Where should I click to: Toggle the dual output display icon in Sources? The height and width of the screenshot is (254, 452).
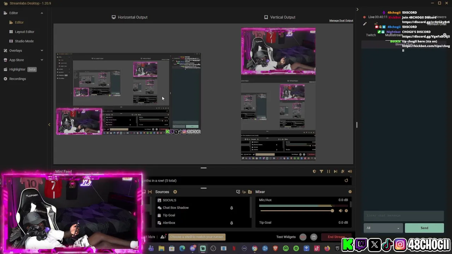pos(238,192)
